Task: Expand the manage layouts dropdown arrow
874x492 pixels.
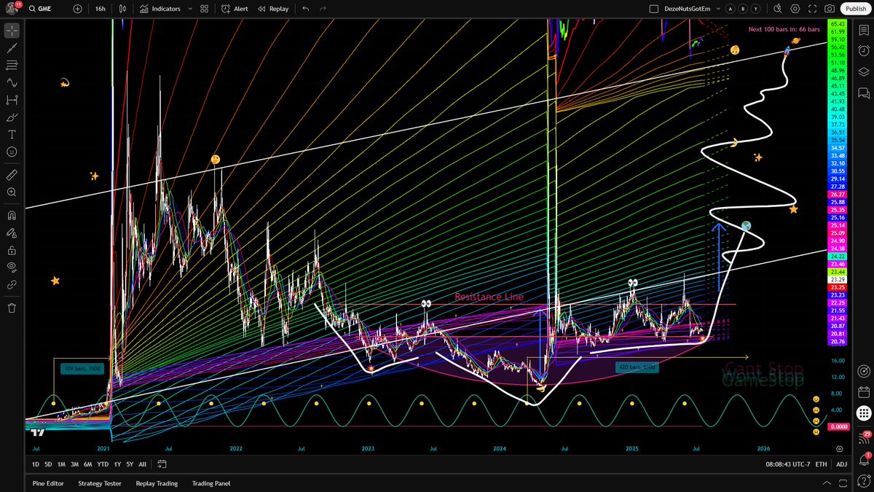Action: (717, 9)
